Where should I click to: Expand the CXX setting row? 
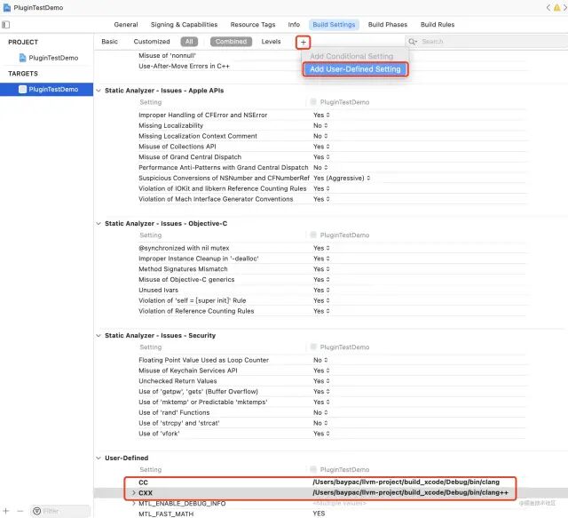pyautogui.click(x=134, y=493)
